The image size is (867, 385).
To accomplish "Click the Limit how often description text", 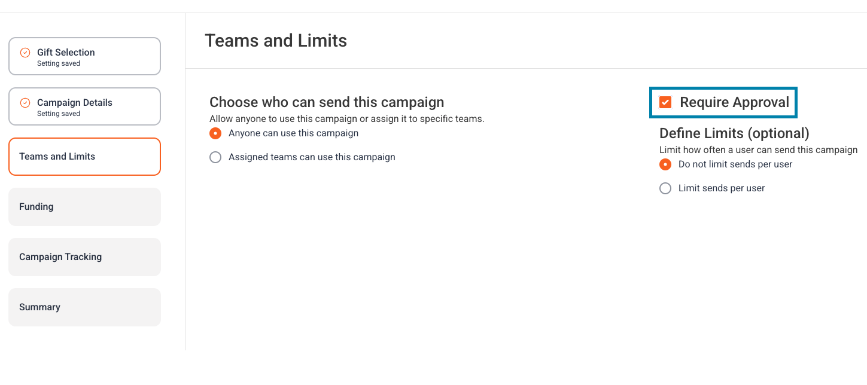I will pos(758,150).
